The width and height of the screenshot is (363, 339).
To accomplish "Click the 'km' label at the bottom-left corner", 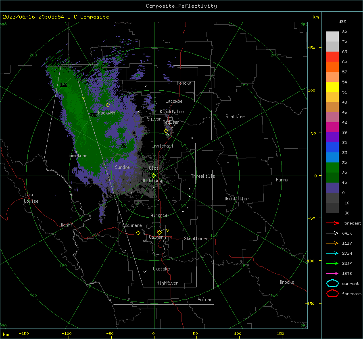I will (x=6, y=335).
